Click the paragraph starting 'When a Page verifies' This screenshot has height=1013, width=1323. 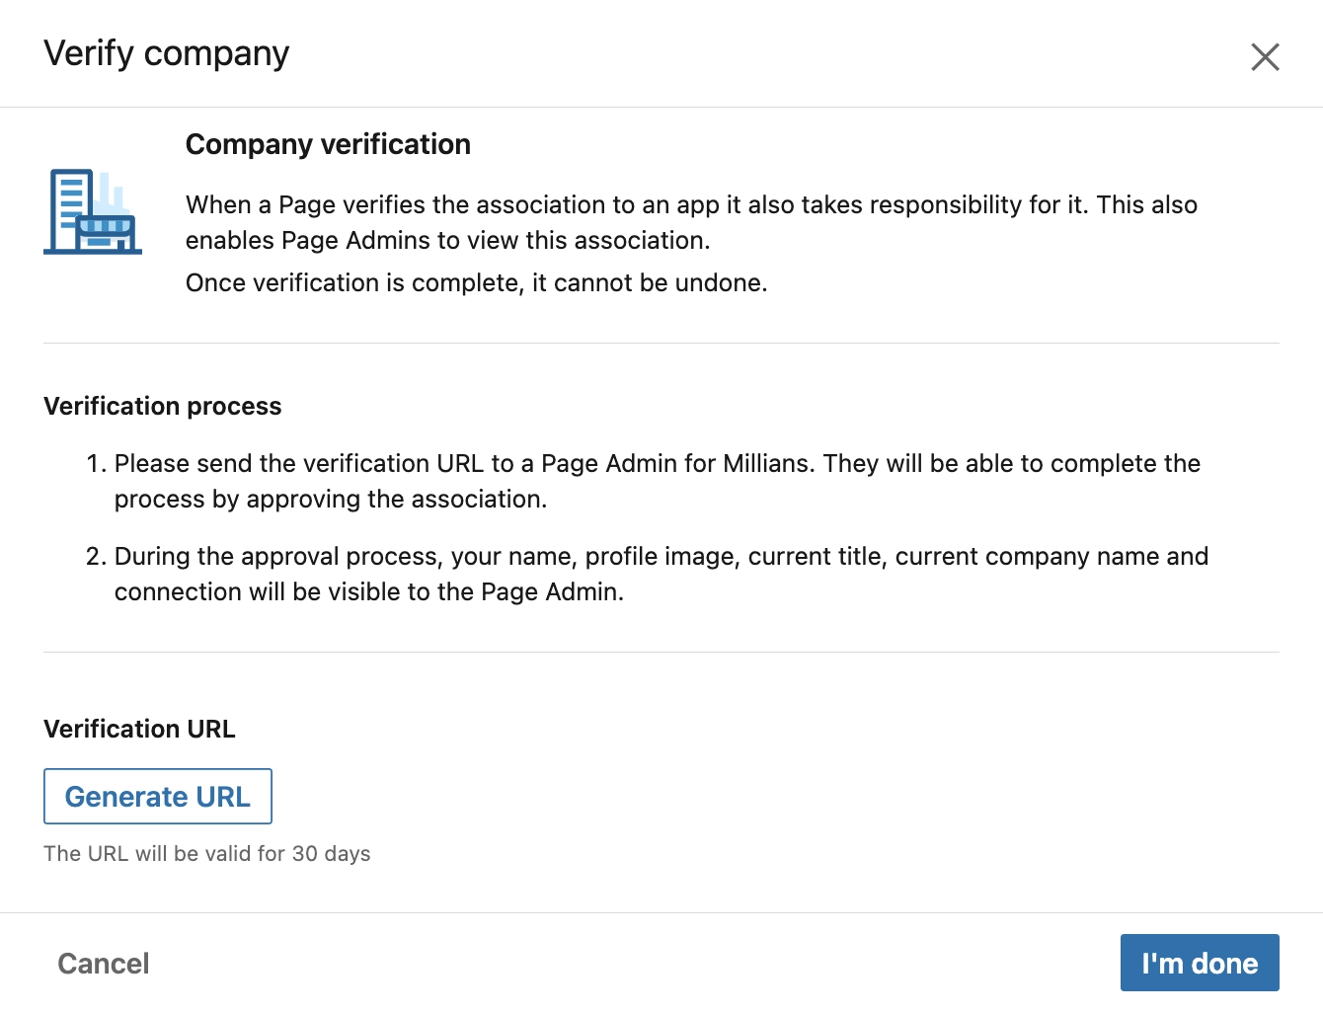click(x=691, y=222)
